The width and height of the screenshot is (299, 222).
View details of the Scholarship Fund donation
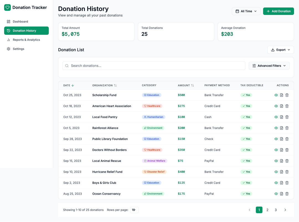(276, 95)
